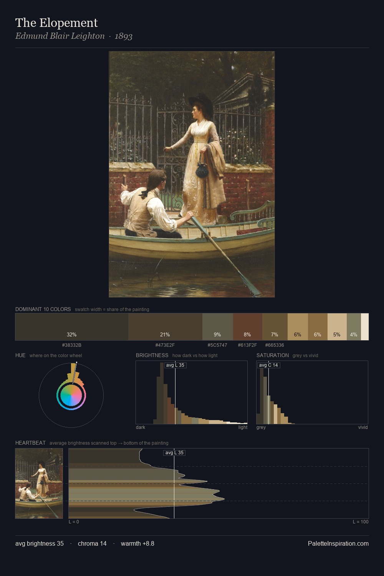
Task: Click the 'L = 0' axis label
Action: pos(74,522)
